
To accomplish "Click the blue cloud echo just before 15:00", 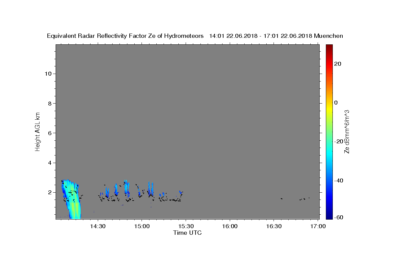I will 127,188.
